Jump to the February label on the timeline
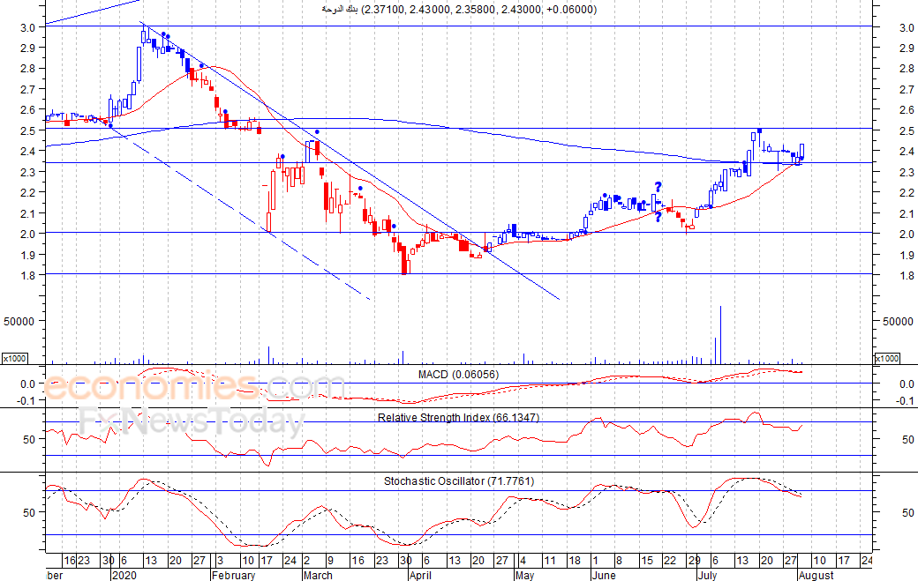The height and width of the screenshot is (581, 918). point(233,575)
